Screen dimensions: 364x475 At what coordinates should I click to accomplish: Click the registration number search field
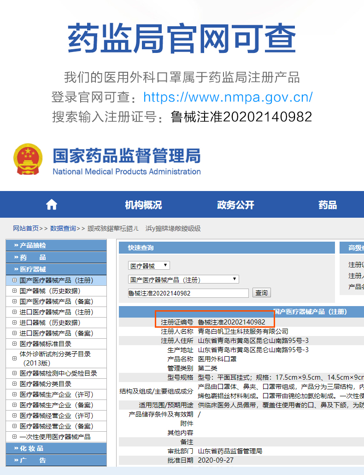point(188,293)
